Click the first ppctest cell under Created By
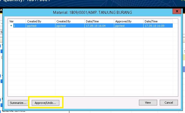The height and width of the screenshot is (113, 185). (x=32, y=26)
